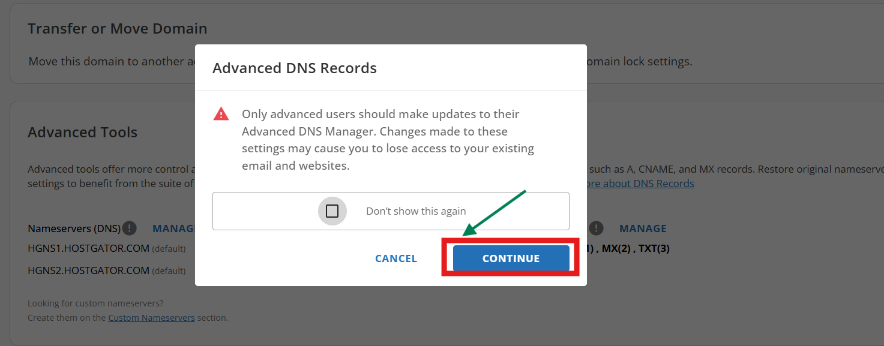Click the "Looking for custom nameservers?" text
The height and width of the screenshot is (346, 884).
point(95,303)
